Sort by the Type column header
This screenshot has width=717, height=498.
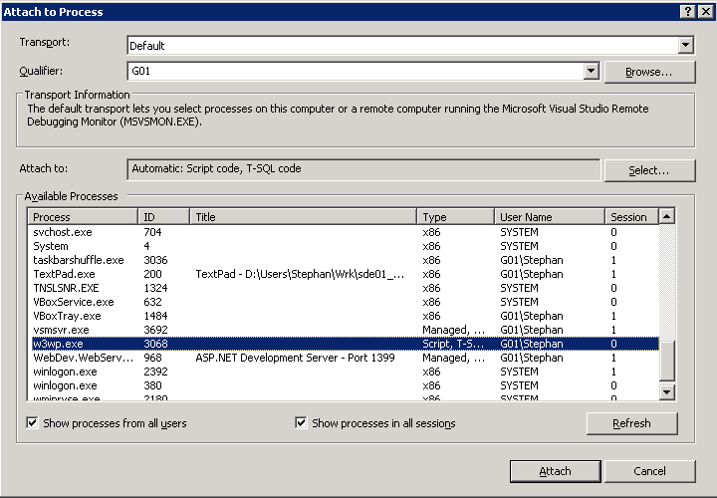coord(455,217)
